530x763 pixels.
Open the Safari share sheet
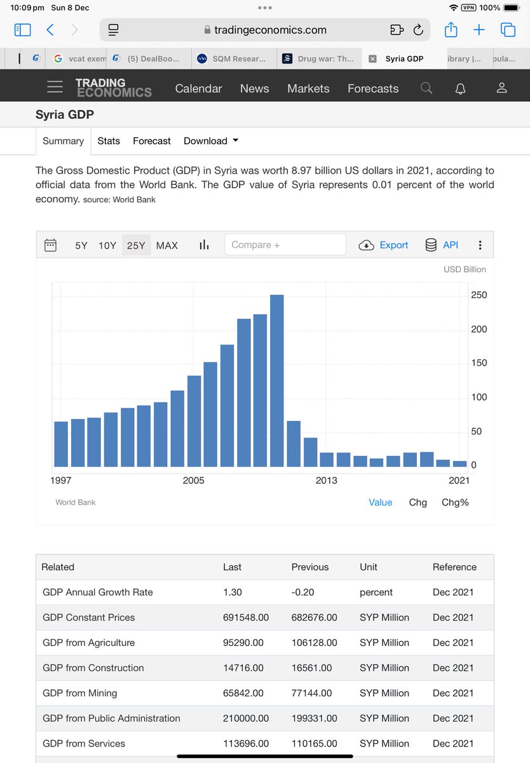click(451, 29)
